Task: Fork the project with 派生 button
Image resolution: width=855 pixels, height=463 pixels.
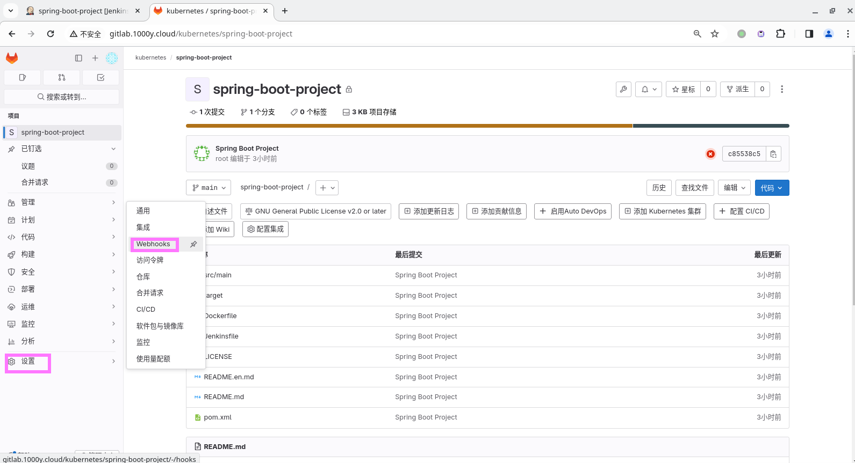Action: pyautogui.click(x=737, y=90)
